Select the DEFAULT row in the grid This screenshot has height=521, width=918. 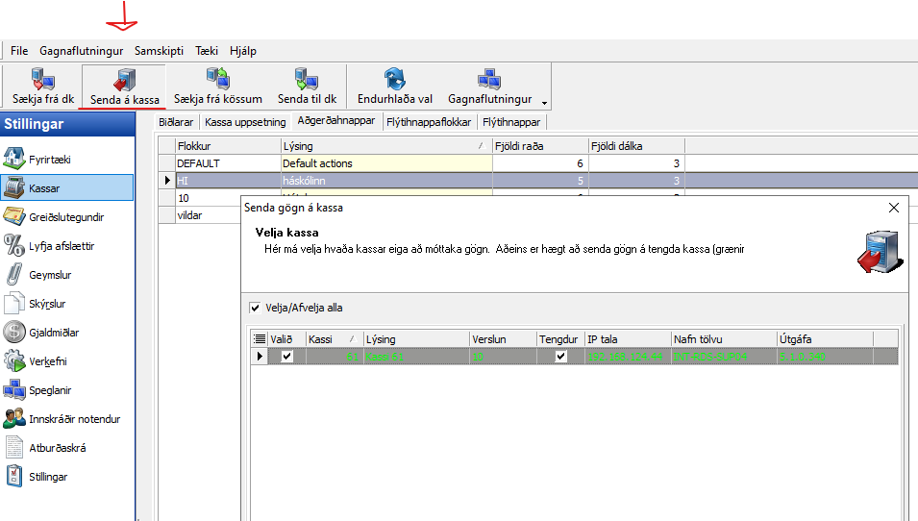tap(227, 163)
